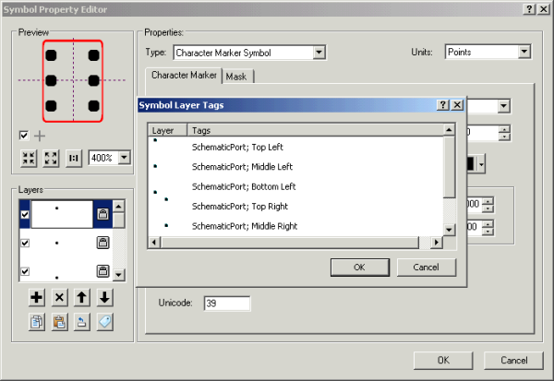Toggle lock on the second layer
Screen dimensions: 554x381
(x=102, y=243)
